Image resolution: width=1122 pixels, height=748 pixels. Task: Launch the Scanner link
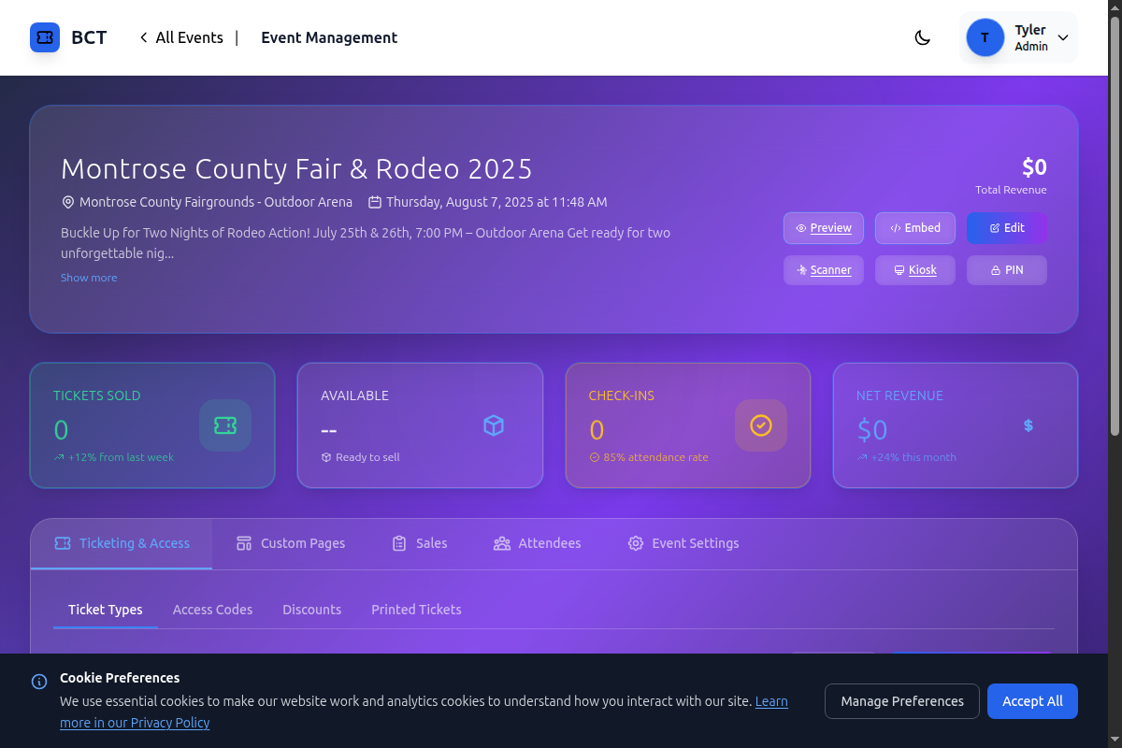823,270
